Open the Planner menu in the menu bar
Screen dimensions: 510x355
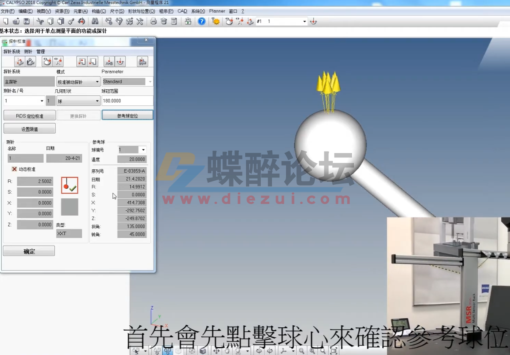click(x=217, y=11)
